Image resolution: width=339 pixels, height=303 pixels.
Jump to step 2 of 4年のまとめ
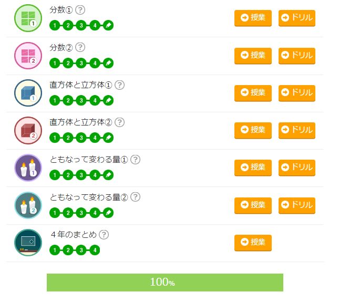68,250
